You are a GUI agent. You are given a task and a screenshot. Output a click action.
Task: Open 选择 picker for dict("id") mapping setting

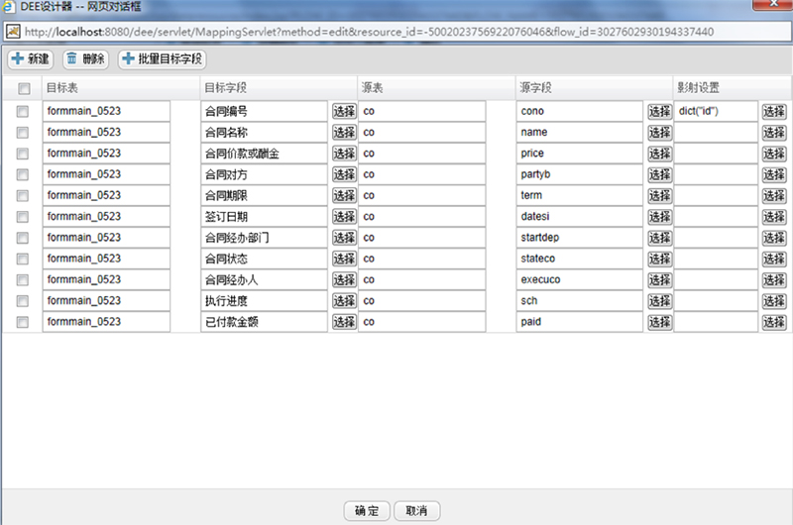click(774, 111)
